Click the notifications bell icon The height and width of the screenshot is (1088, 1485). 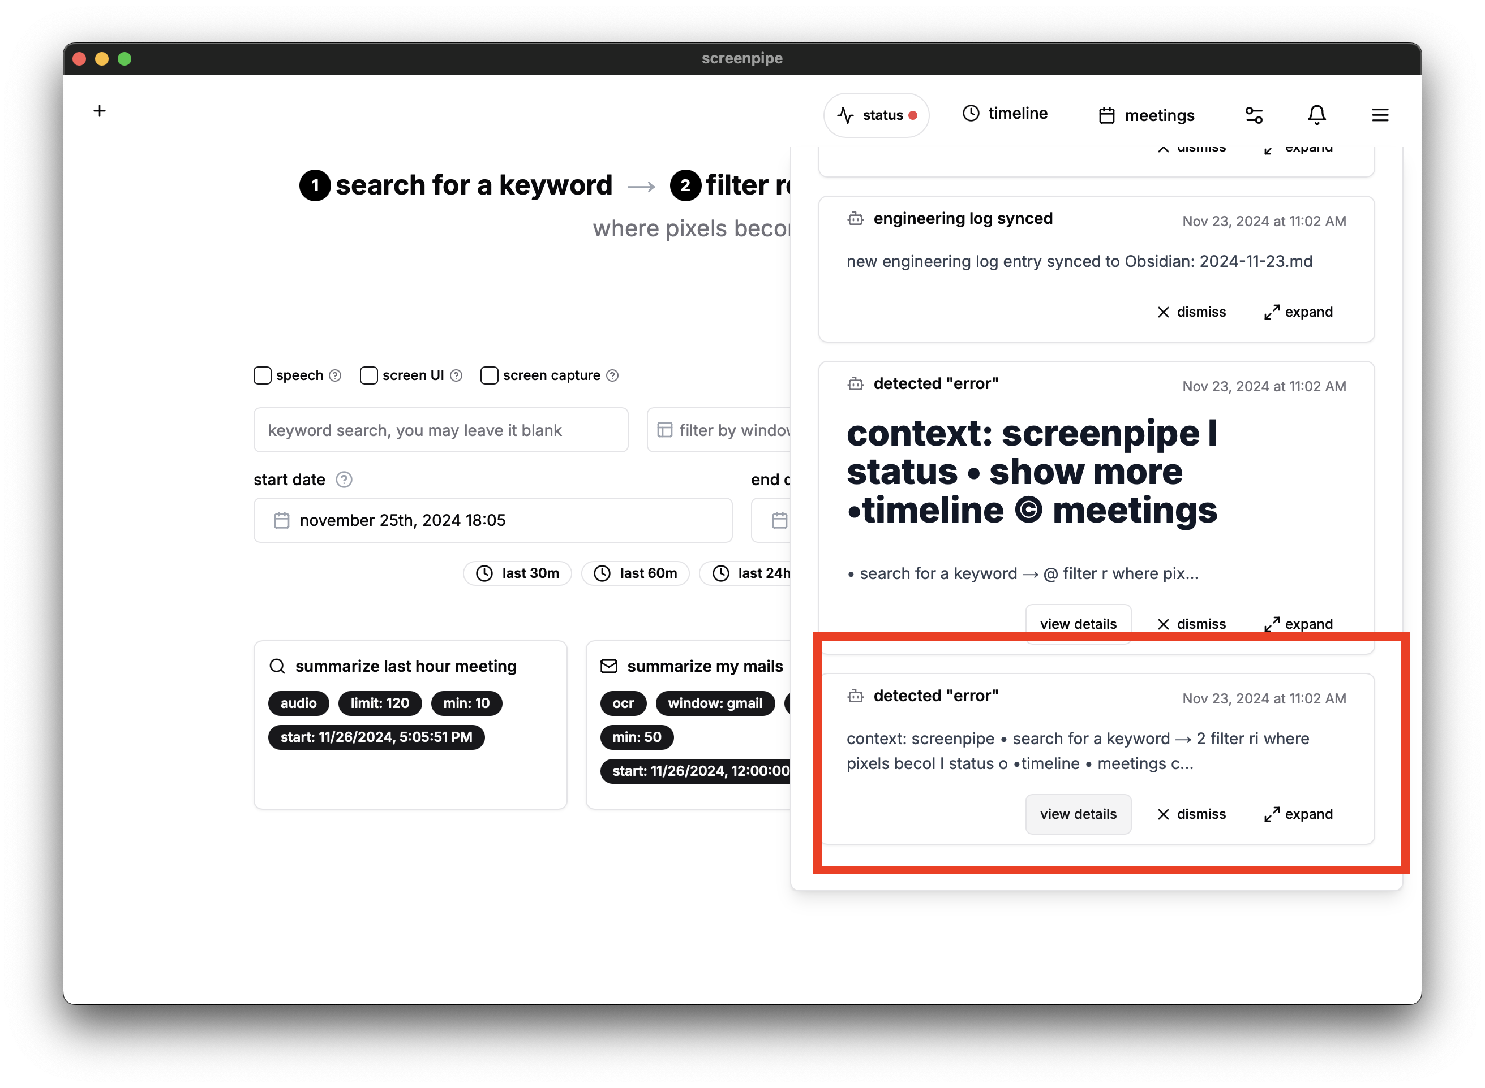(x=1318, y=113)
